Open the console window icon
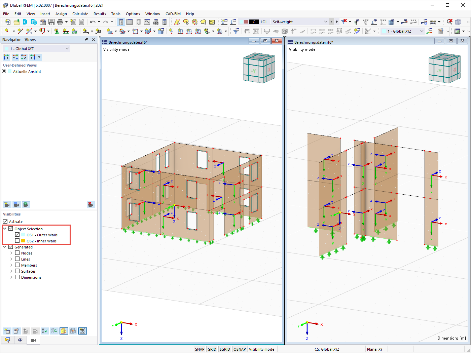Viewport: 471px width, 353px height. tap(147, 22)
